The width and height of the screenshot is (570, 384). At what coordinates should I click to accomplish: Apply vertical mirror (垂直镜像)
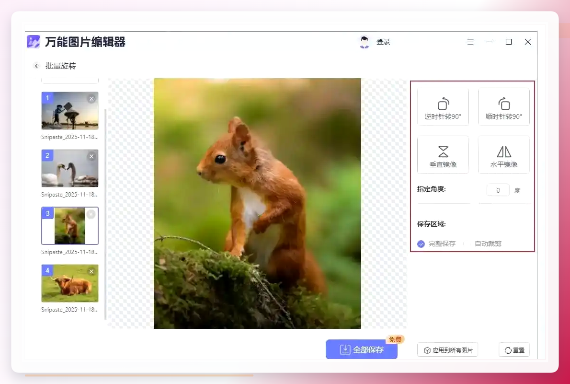(x=443, y=155)
